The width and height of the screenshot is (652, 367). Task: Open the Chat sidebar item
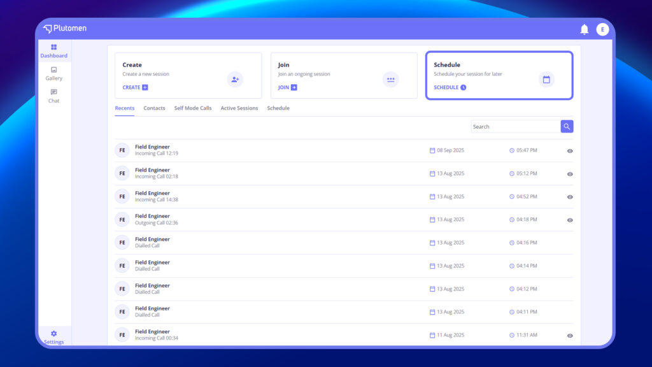click(x=53, y=96)
